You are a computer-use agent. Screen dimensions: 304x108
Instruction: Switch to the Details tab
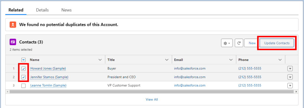click(x=42, y=10)
